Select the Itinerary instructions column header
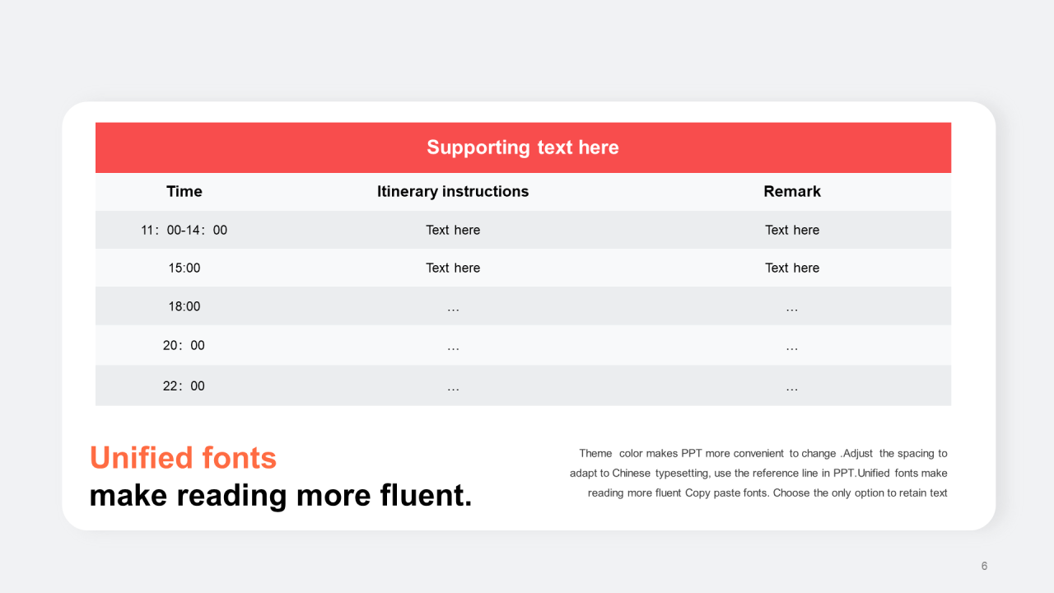Screen dimensions: 1054x593 [453, 191]
